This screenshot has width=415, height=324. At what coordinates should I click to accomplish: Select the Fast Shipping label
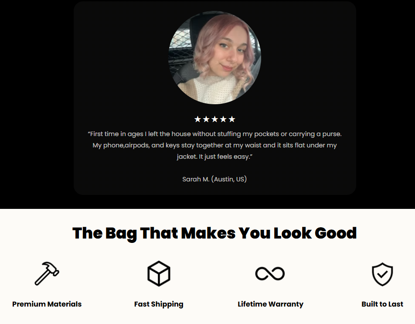click(x=159, y=304)
